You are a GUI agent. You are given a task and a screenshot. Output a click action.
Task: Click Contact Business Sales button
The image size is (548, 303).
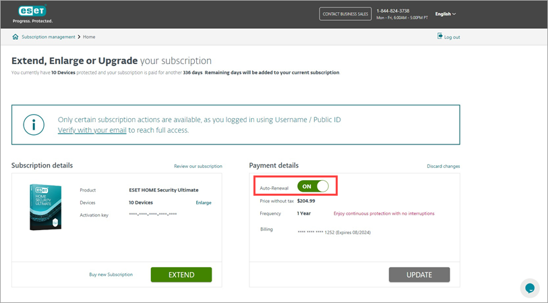click(x=345, y=14)
